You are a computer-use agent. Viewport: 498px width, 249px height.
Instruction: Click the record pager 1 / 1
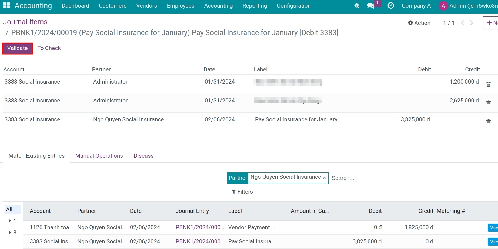coord(449,23)
